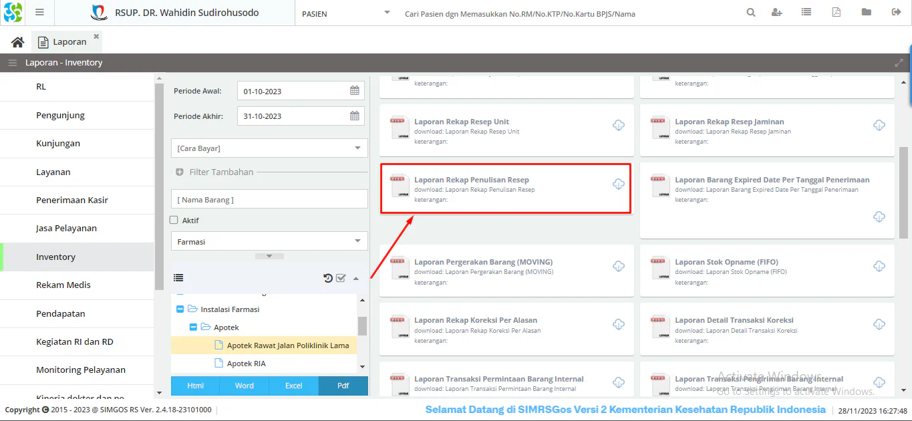Click the logout icon in header
The image size is (912, 421).
tap(896, 13)
